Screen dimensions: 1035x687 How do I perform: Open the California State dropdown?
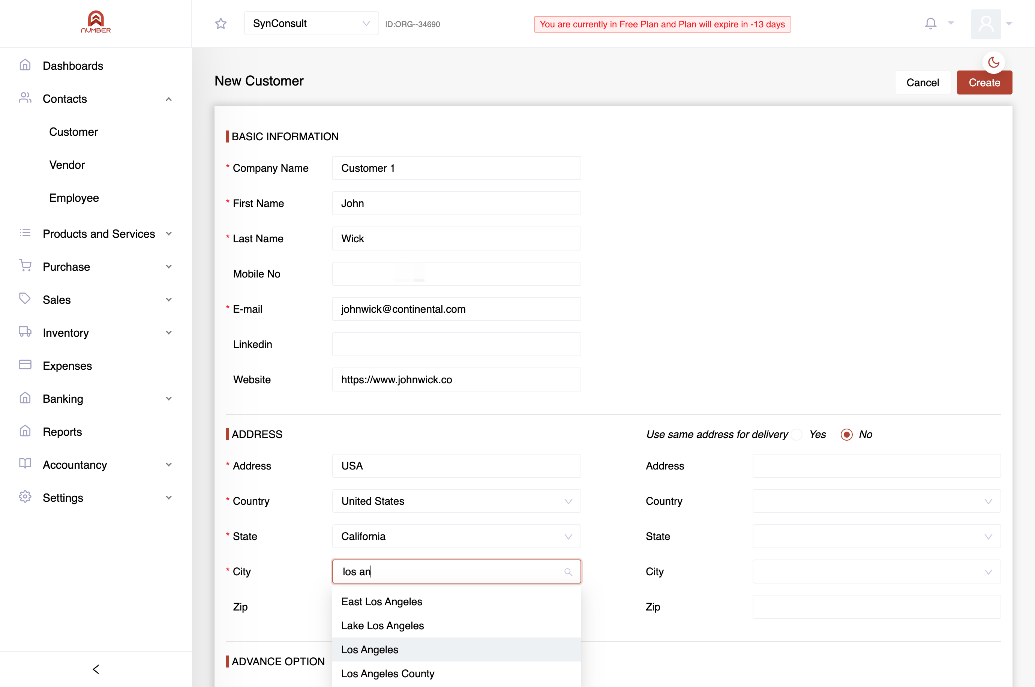(x=456, y=536)
